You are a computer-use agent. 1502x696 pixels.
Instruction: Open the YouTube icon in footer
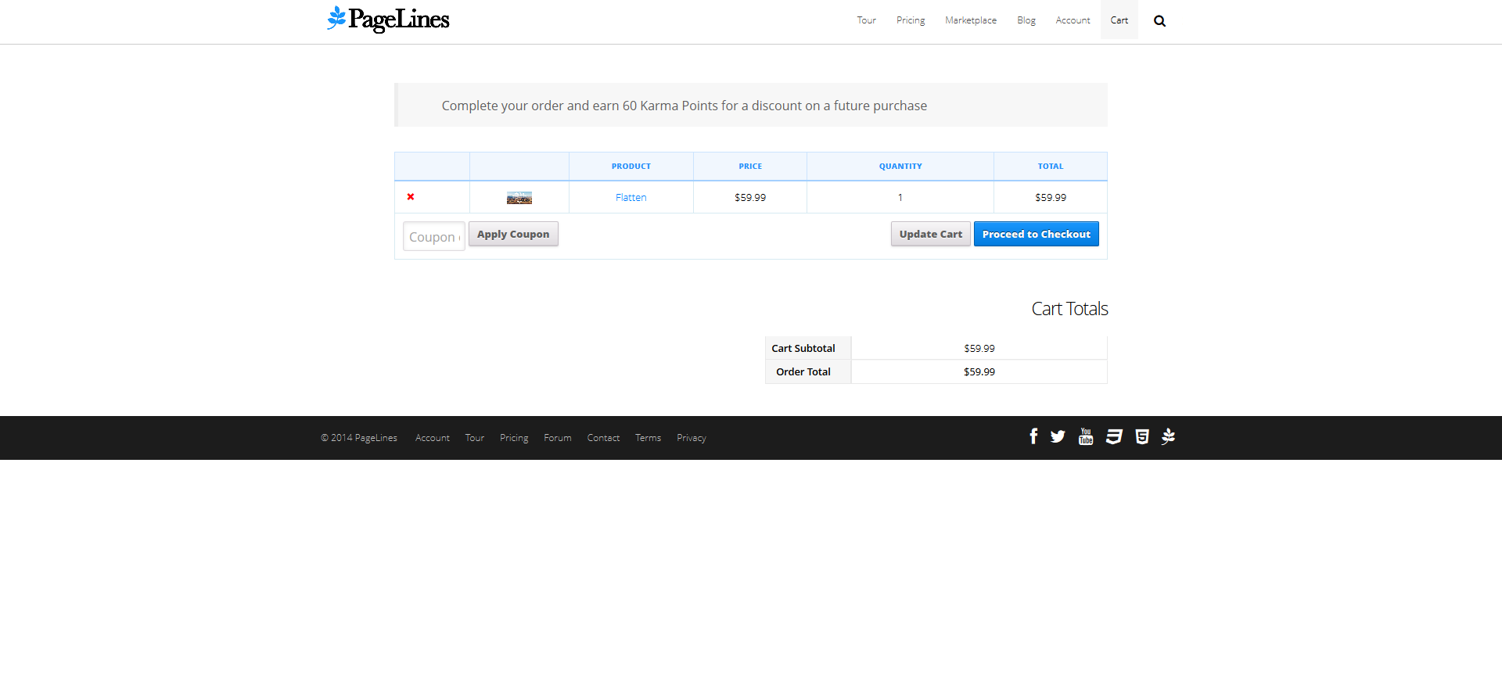click(x=1086, y=436)
